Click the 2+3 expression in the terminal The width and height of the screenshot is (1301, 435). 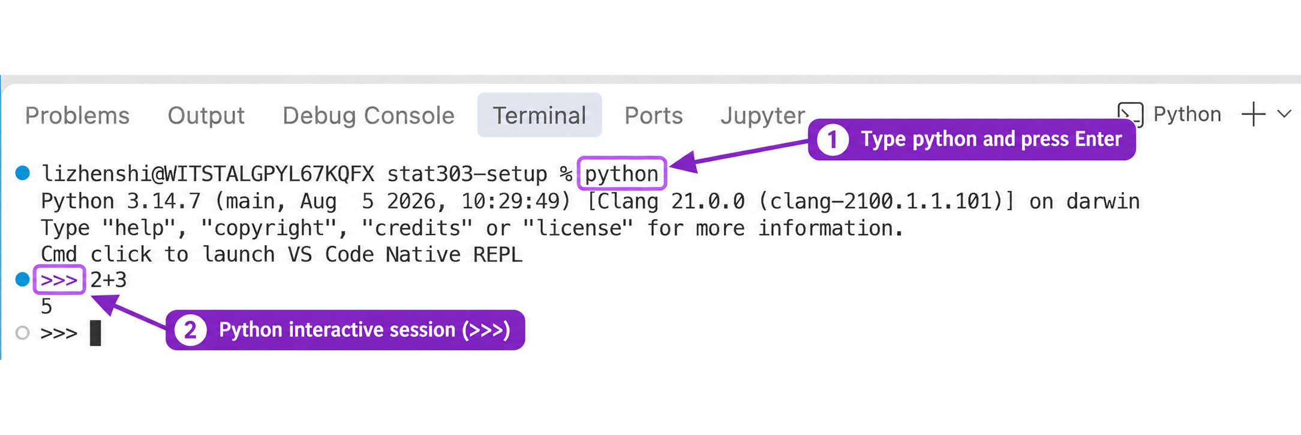(109, 280)
